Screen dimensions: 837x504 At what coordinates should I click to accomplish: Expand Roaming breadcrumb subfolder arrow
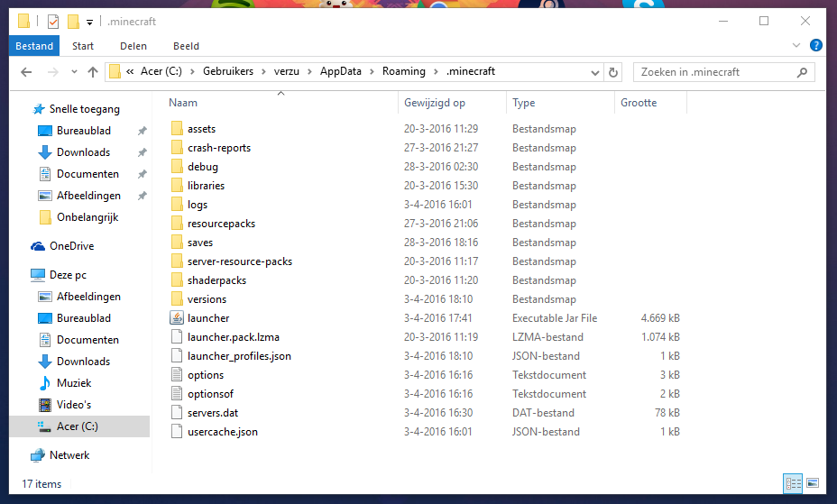coord(436,71)
